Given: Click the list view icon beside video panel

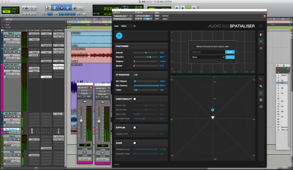Looking at the screenshot, I should coord(261,41).
